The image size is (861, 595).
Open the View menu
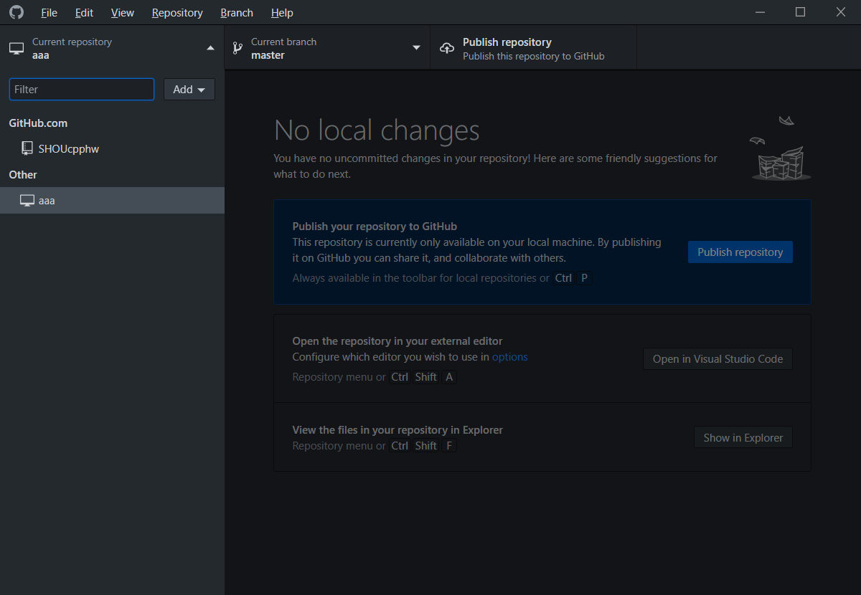pos(123,13)
